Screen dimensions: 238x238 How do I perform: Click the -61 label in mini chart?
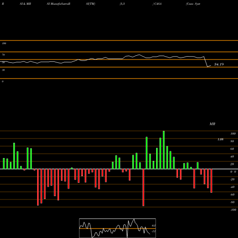(153, 226)
